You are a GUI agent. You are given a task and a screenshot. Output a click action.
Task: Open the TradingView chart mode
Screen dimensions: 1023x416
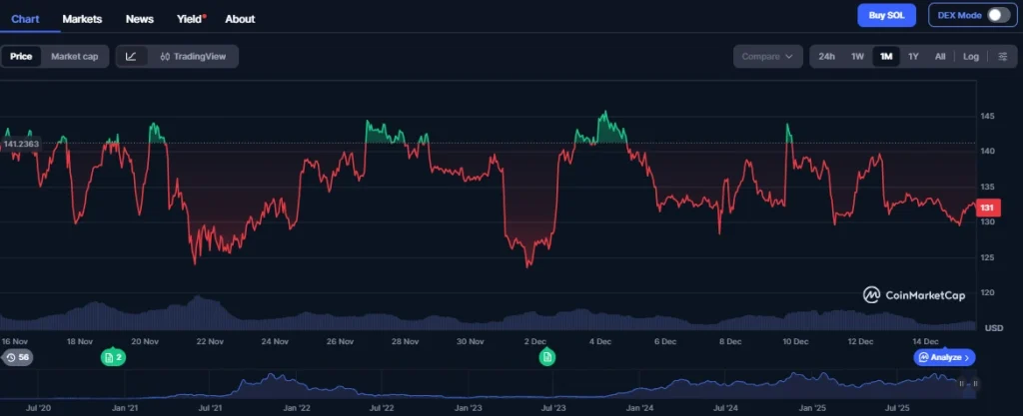(x=193, y=57)
